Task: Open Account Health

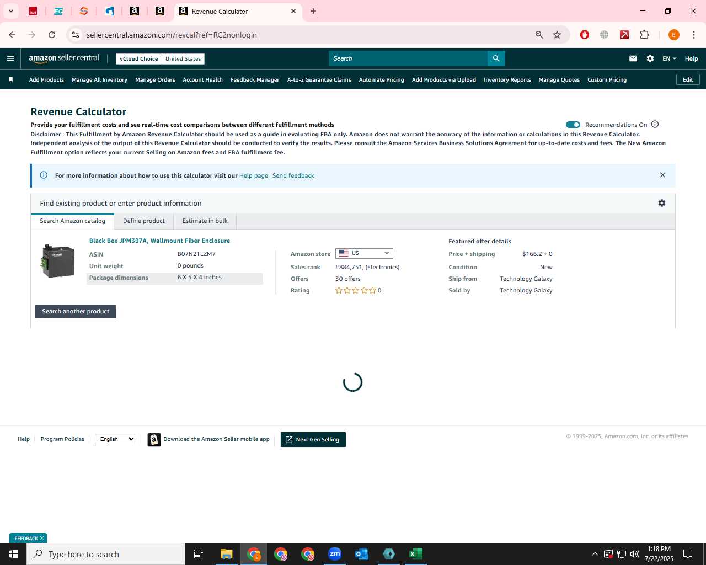Action: tap(202, 79)
